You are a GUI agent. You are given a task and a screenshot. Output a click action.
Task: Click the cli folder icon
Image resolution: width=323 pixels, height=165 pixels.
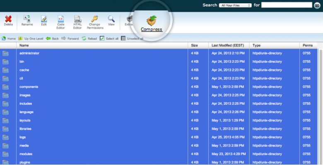click(5, 79)
